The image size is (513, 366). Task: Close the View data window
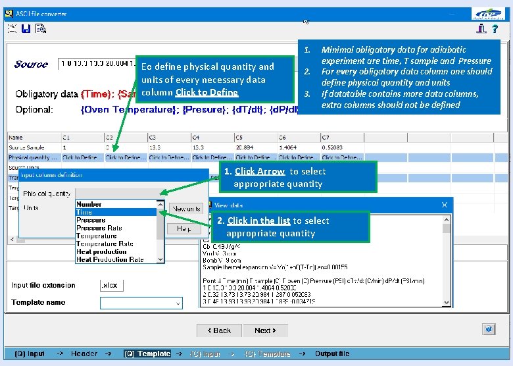[445, 205]
